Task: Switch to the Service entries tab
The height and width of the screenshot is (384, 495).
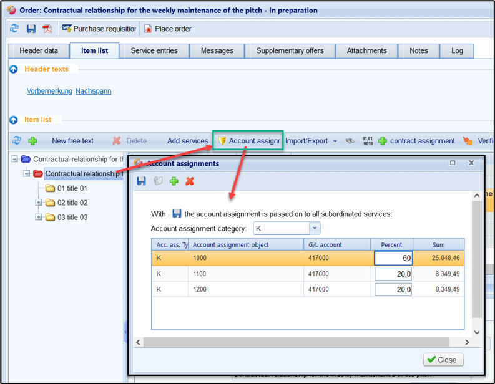Action: (154, 50)
